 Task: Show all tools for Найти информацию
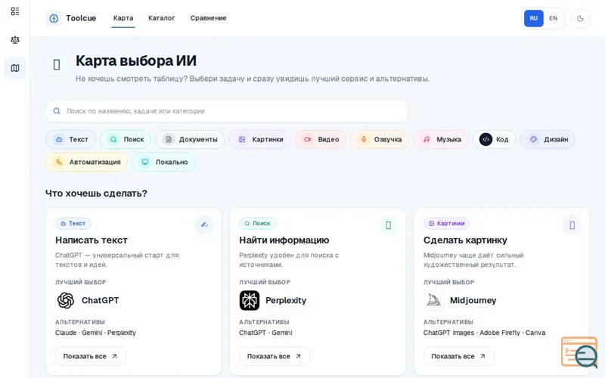coord(274,356)
